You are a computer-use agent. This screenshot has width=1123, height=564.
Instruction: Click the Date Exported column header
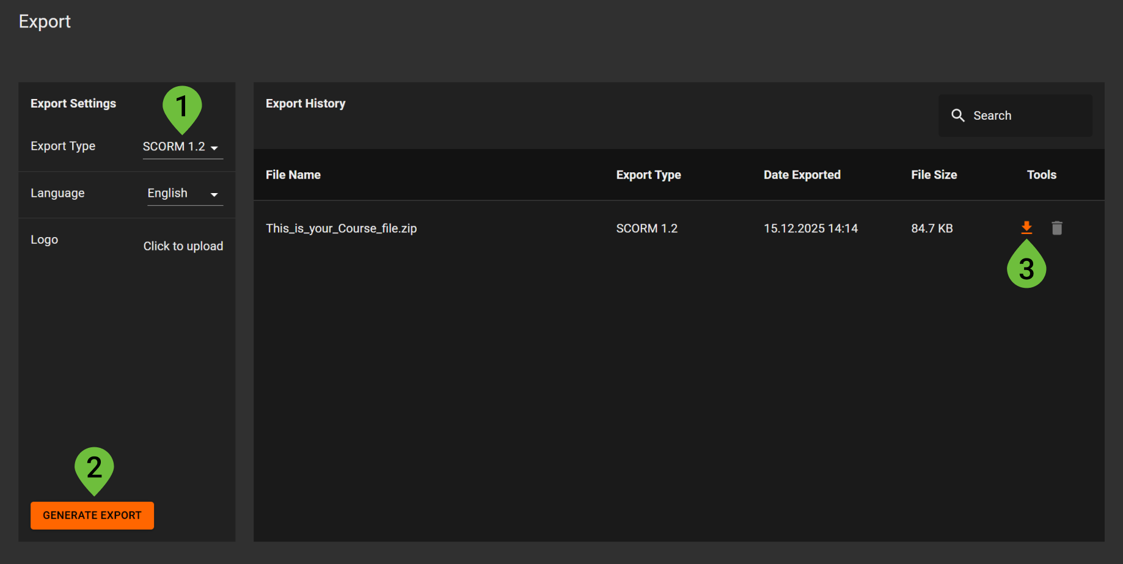(802, 175)
